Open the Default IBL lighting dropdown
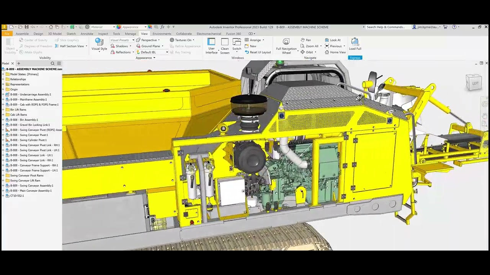 click(152, 52)
